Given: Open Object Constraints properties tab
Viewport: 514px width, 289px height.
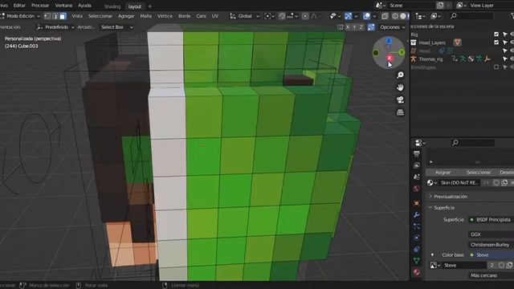Looking at the screenshot, I should (417, 250).
